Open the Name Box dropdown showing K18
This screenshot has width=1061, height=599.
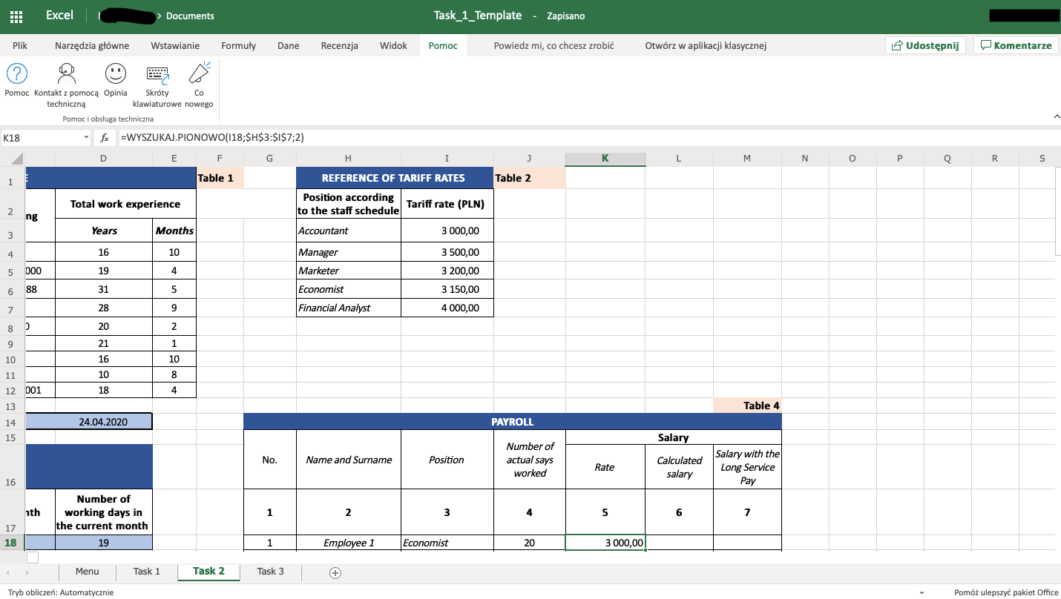coord(84,137)
